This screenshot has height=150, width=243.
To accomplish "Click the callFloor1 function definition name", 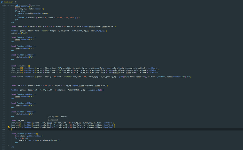I will point(29,37).
